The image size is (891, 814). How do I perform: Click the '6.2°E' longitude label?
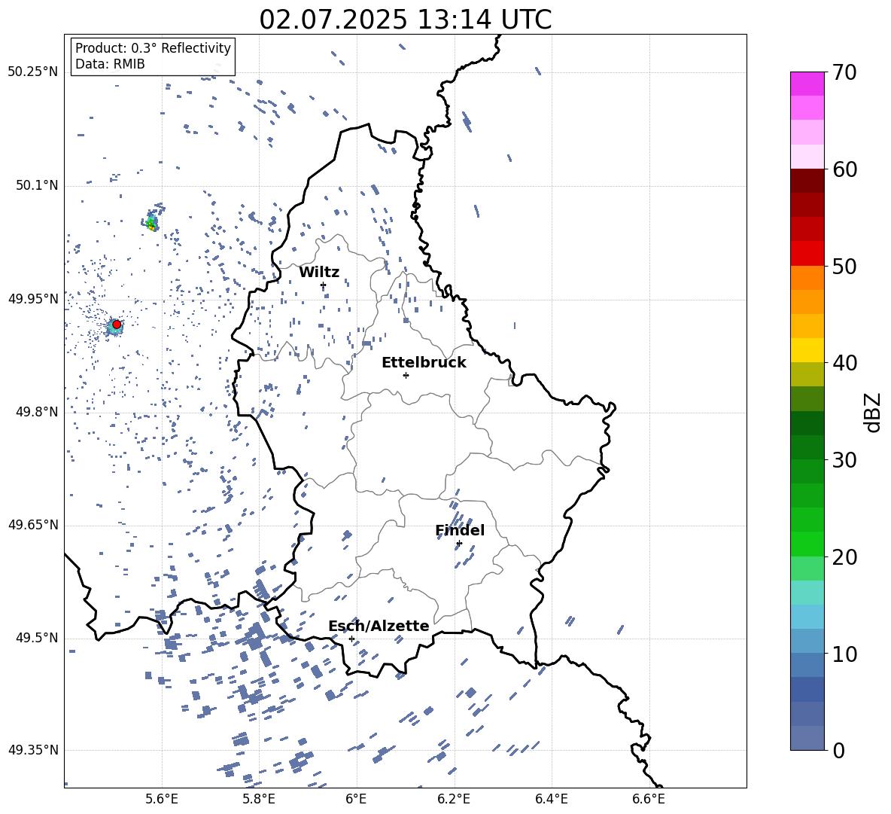(x=454, y=799)
